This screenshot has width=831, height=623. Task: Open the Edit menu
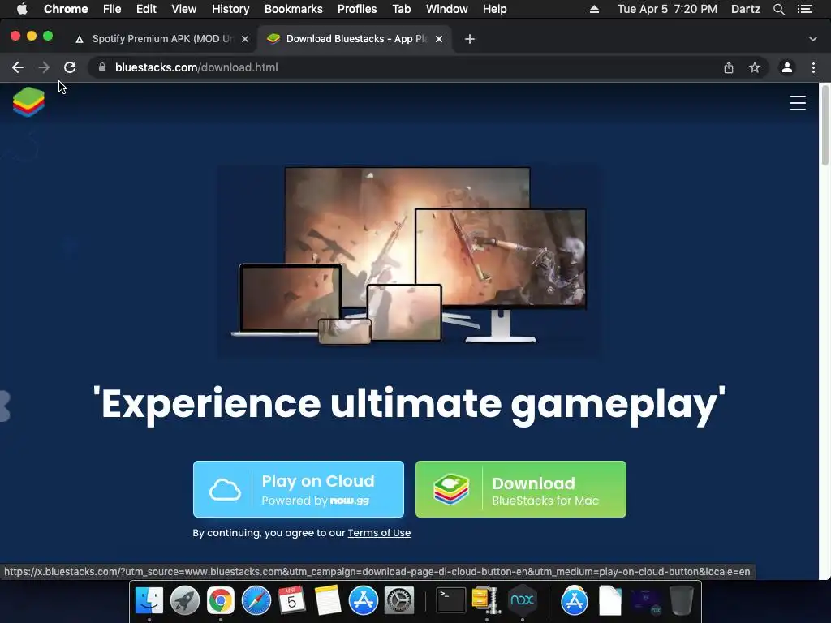coord(146,9)
